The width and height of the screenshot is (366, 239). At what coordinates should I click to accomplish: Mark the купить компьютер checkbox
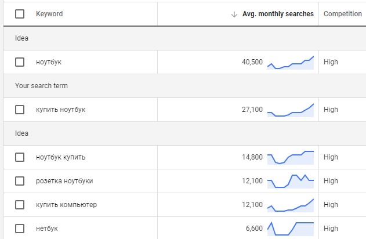click(x=20, y=205)
